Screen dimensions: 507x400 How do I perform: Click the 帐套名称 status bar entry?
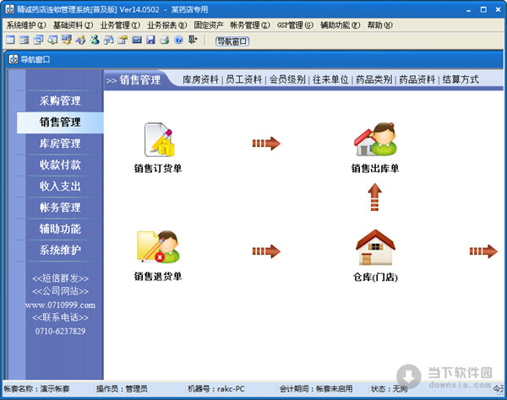(x=37, y=389)
